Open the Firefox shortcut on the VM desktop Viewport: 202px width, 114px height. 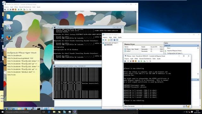(9, 38)
